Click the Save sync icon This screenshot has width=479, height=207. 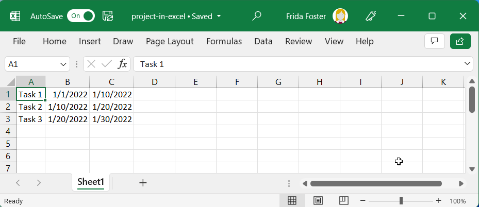point(108,16)
